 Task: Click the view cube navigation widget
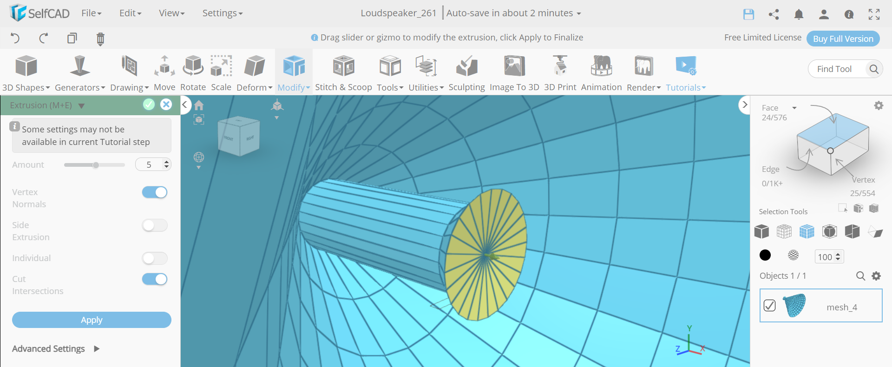pyautogui.click(x=239, y=136)
